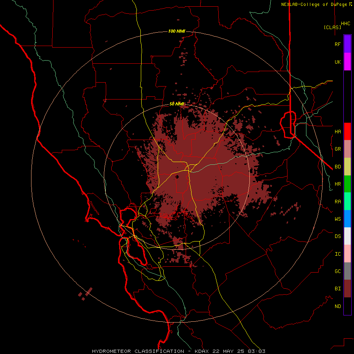Image resolution: width=354 pixels, height=354 pixels.
Task: Click the HA legend label
Action: pos(337,132)
